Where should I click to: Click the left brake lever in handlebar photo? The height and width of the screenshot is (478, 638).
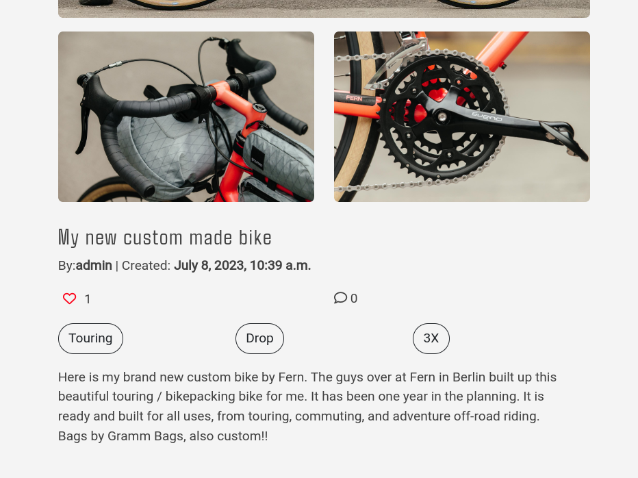(86, 123)
